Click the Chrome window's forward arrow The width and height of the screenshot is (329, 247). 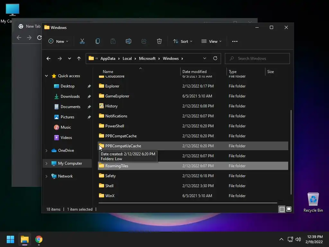coord(29,38)
